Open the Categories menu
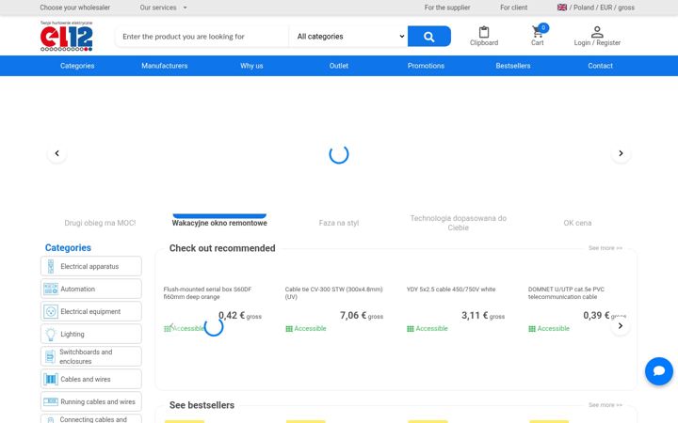The height and width of the screenshot is (423, 678). pos(77,66)
